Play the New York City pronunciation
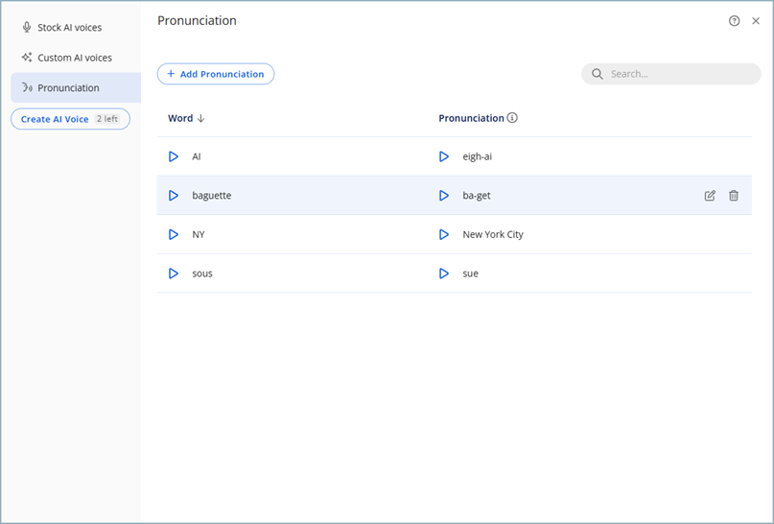Image resolution: width=774 pixels, height=524 pixels. [444, 234]
